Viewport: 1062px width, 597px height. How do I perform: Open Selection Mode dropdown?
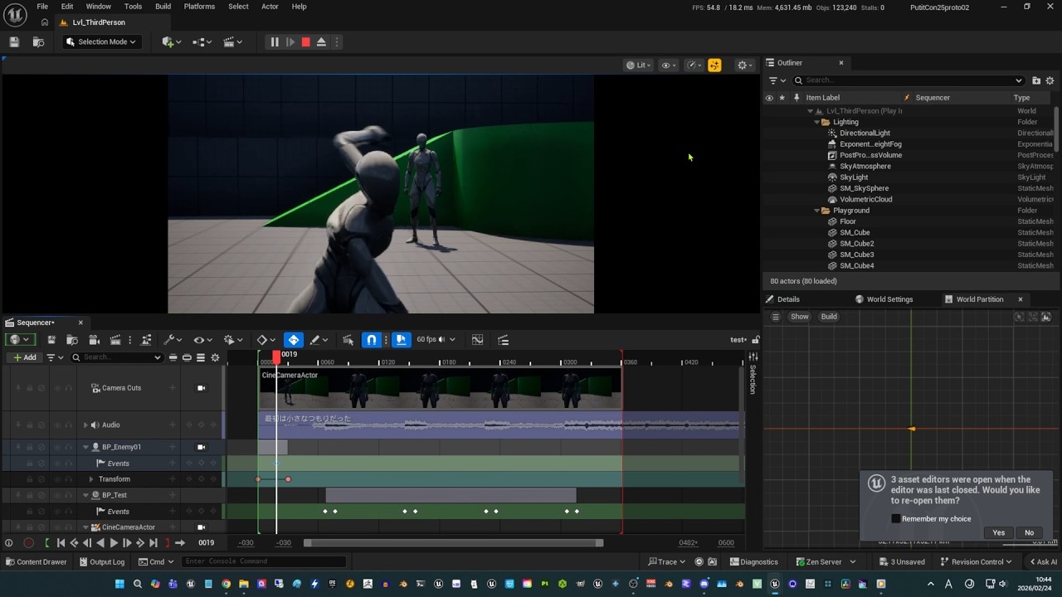click(102, 41)
